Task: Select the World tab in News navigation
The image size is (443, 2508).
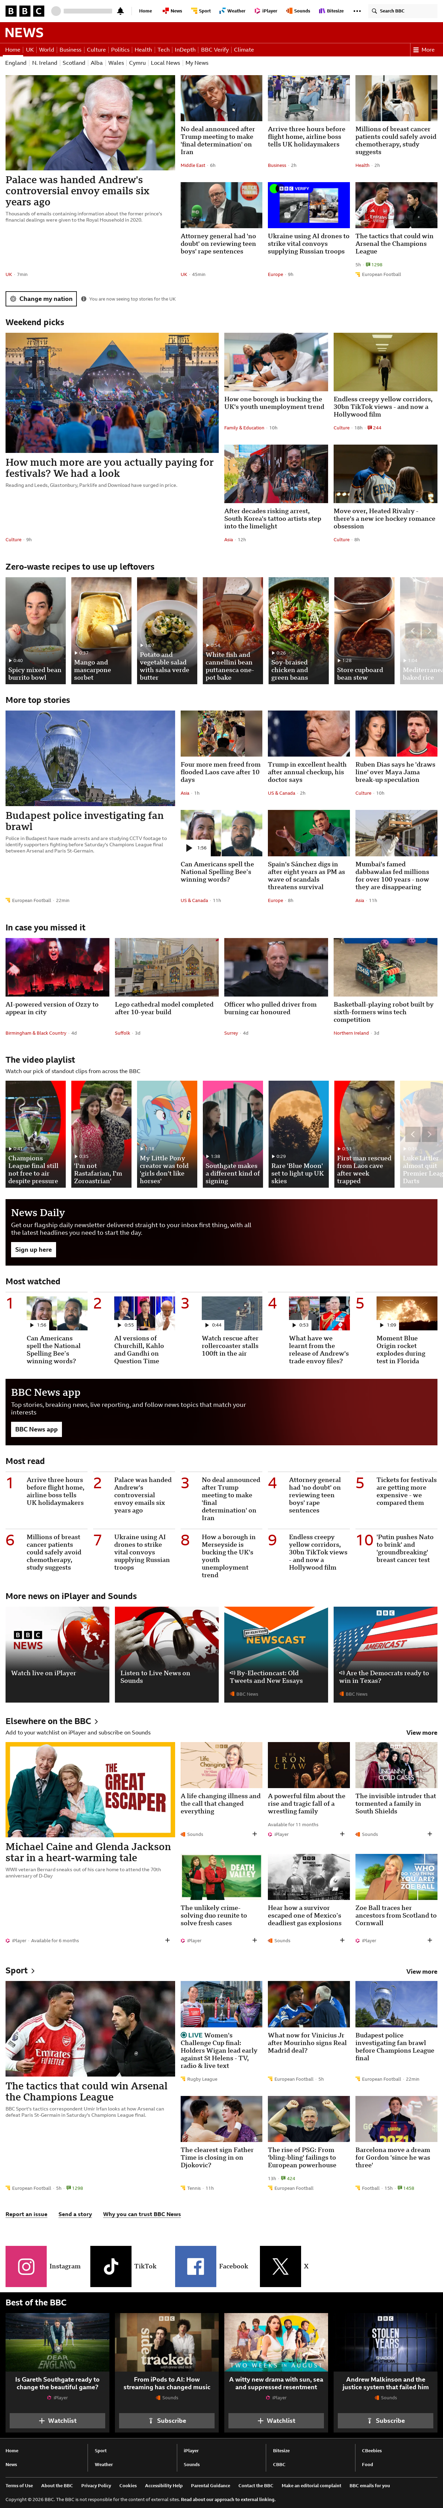Action: [x=47, y=50]
